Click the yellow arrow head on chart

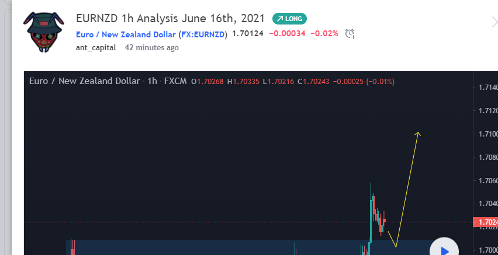click(418, 134)
